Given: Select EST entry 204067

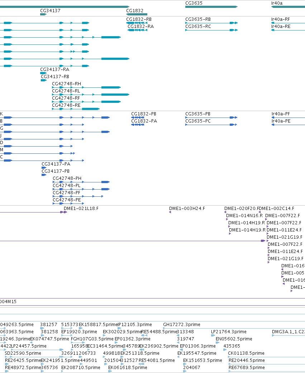Looking at the screenshot, I should [191, 368].
